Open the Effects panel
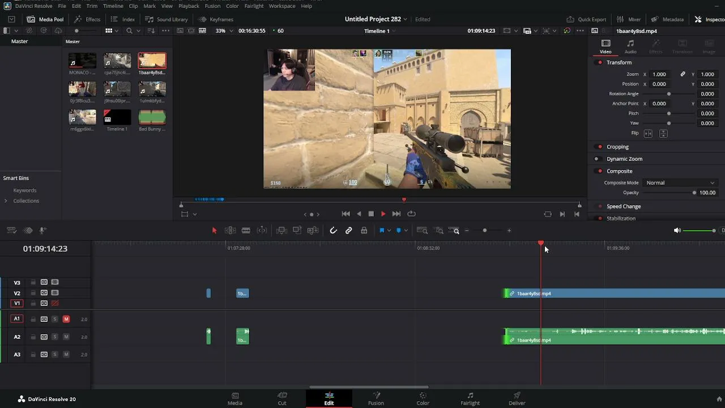The image size is (725, 408). pos(87,19)
